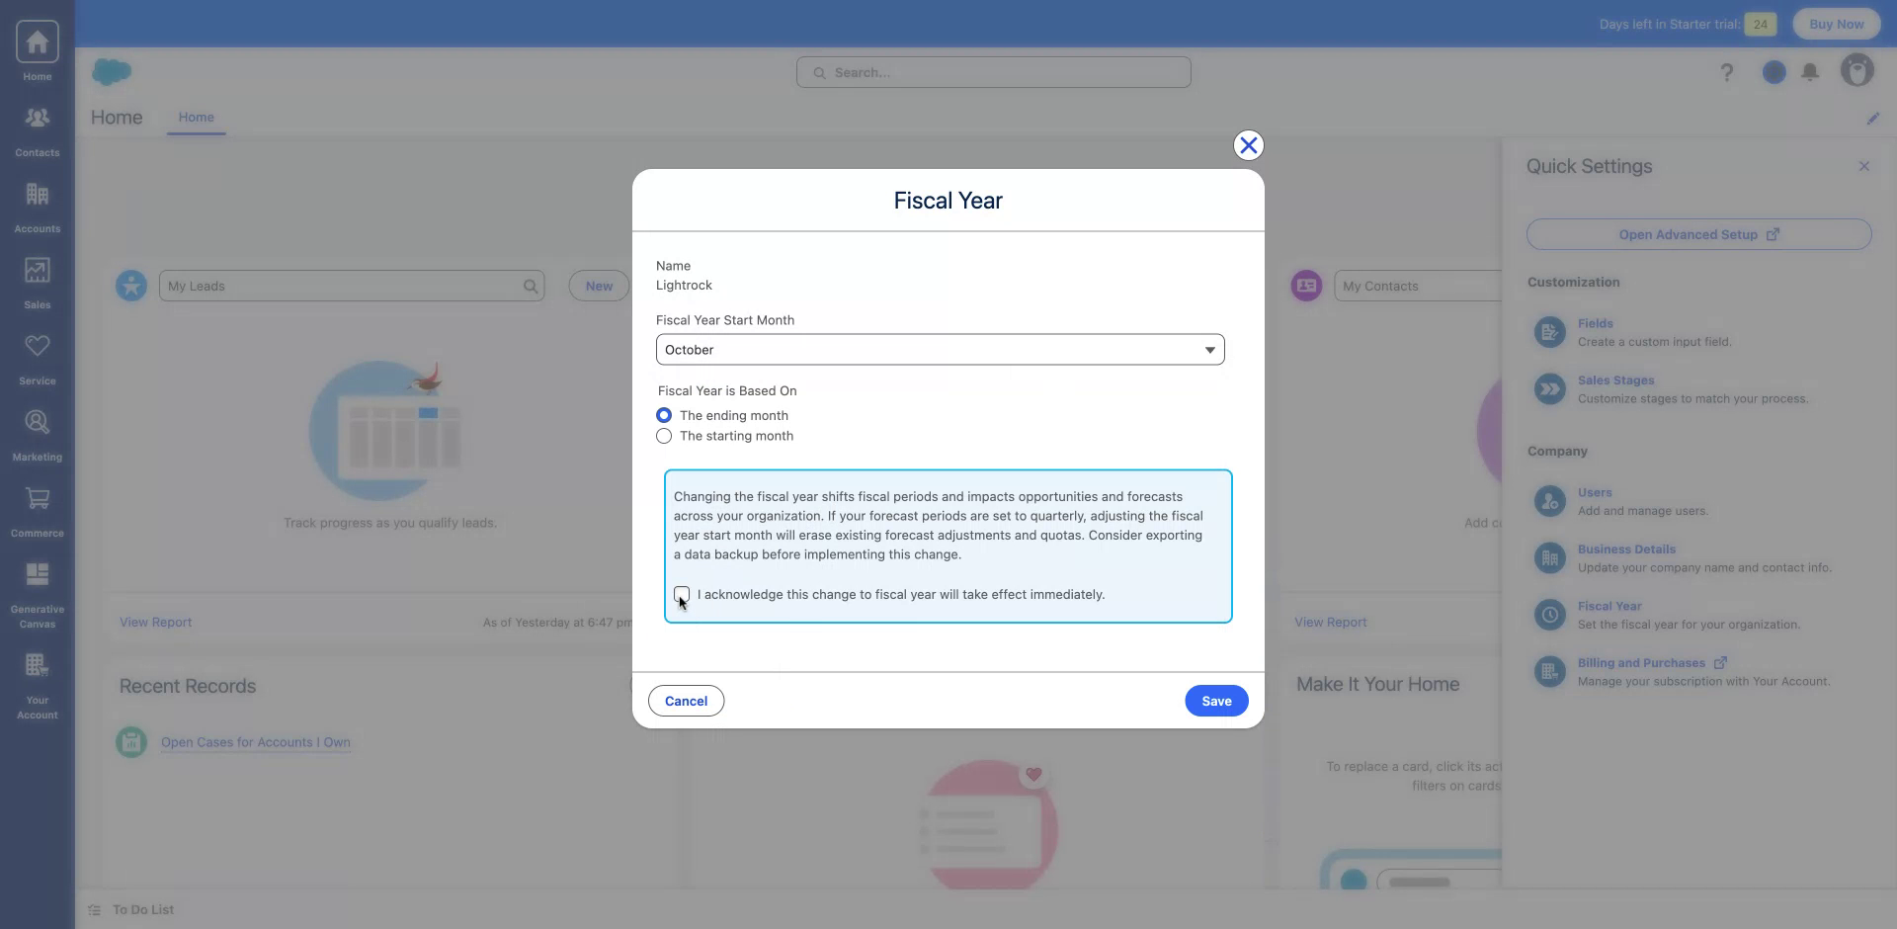Screen dimensions: 1897x929
Task: Click the help question mark icon
Action: pyautogui.click(x=1727, y=71)
